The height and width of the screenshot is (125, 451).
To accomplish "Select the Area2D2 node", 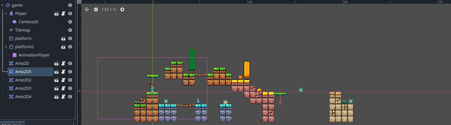I will click(23, 80).
